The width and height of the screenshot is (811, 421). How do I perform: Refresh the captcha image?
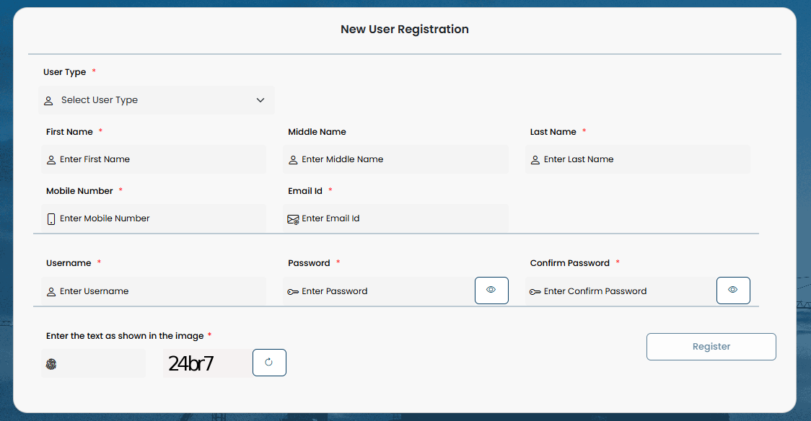tap(269, 363)
